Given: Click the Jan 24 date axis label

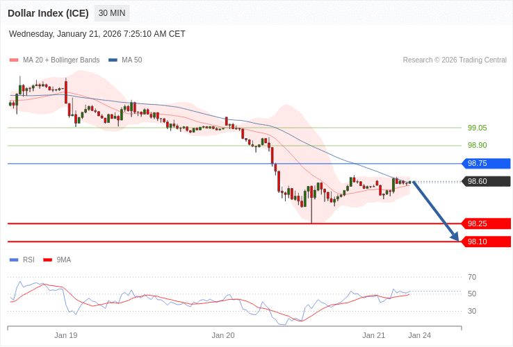Looking at the screenshot, I should [420, 336].
